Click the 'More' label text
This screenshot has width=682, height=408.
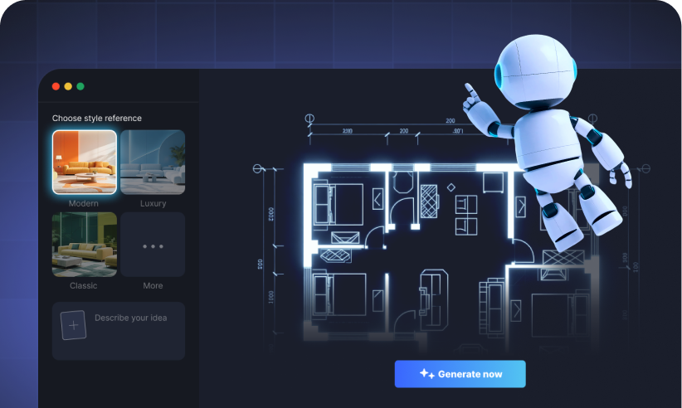(x=153, y=285)
